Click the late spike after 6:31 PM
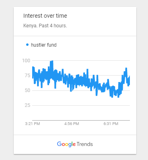 [x=126, y=69]
